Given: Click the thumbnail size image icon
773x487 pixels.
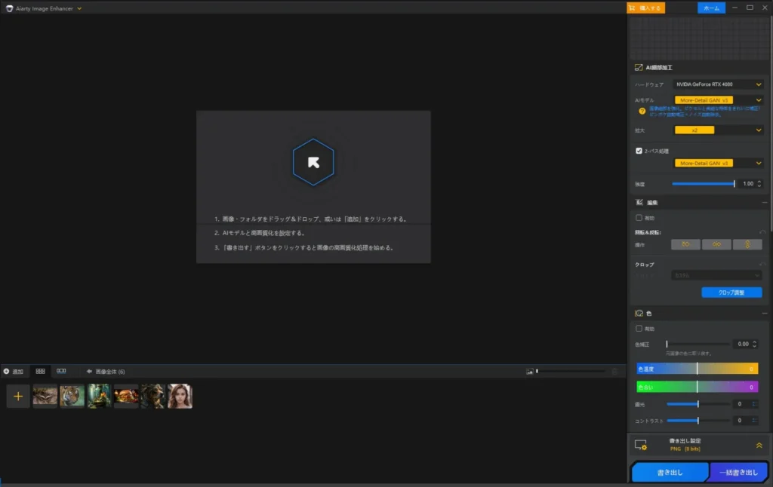Looking at the screenshot, I should coord(529,372).
